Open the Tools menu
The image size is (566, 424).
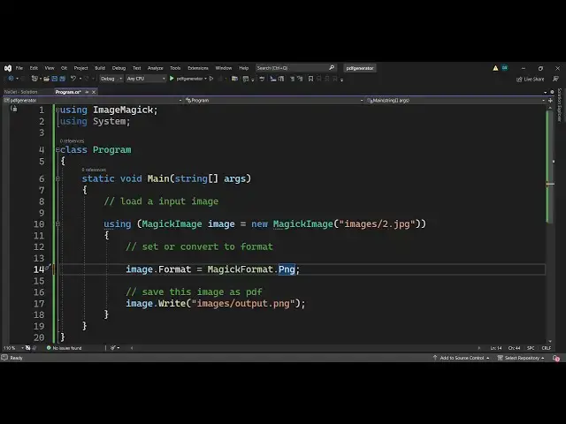coord(175,68)
